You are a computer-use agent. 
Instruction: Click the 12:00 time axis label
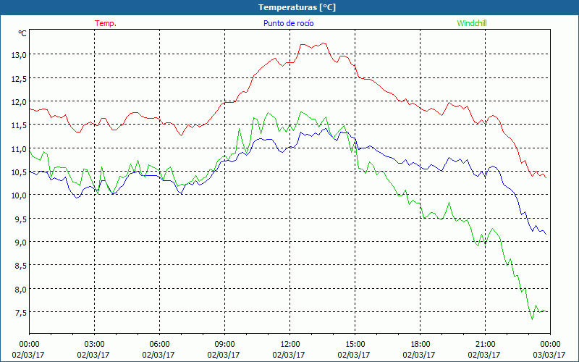pyautogui.click(x=290, y=345)
